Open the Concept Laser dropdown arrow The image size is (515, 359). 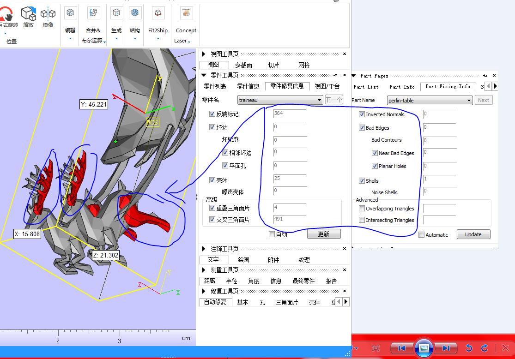pyautogui.click(x=189, y=42)
